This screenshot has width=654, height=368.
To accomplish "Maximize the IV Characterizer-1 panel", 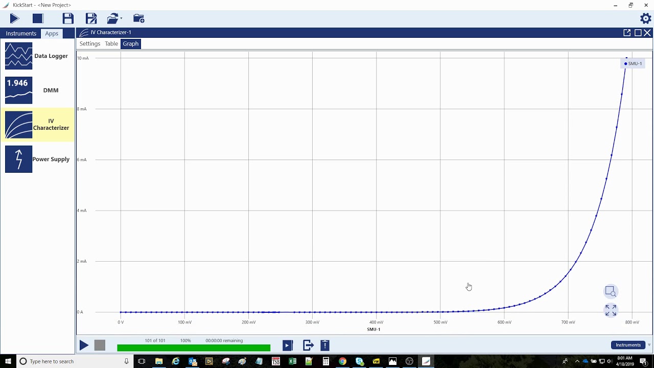I will (638, 33).
